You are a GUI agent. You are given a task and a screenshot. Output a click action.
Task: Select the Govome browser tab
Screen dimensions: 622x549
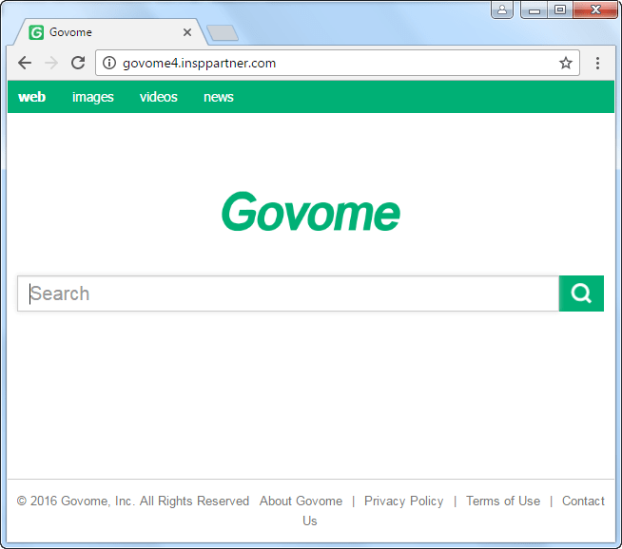[x=109, y=32]
